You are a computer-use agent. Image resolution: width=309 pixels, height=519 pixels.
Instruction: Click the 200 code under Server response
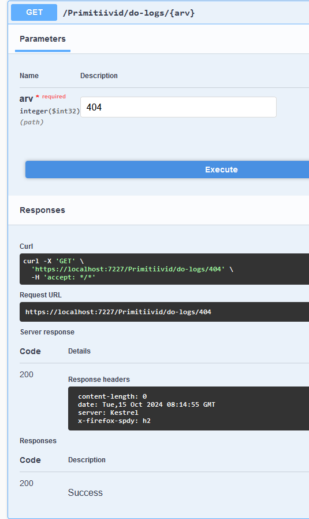pyautogui.click(x=27, y=374)
